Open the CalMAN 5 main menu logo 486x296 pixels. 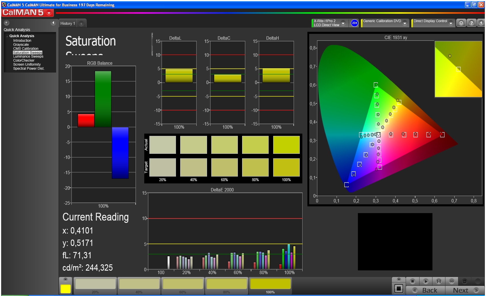pos(27,13)
